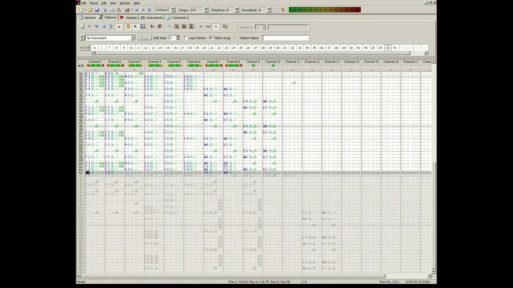Play pattern from cursor icon

97,27
